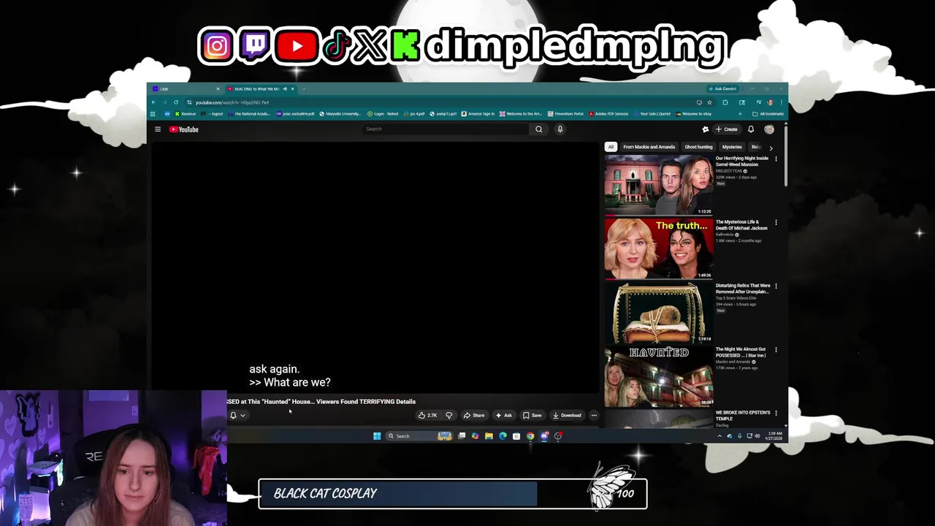Image resolution: width=935 pixels, height=526 pixels.
Task: Activate voice search microphone icon
Action: pyautogui.click(x=560, y=129)
